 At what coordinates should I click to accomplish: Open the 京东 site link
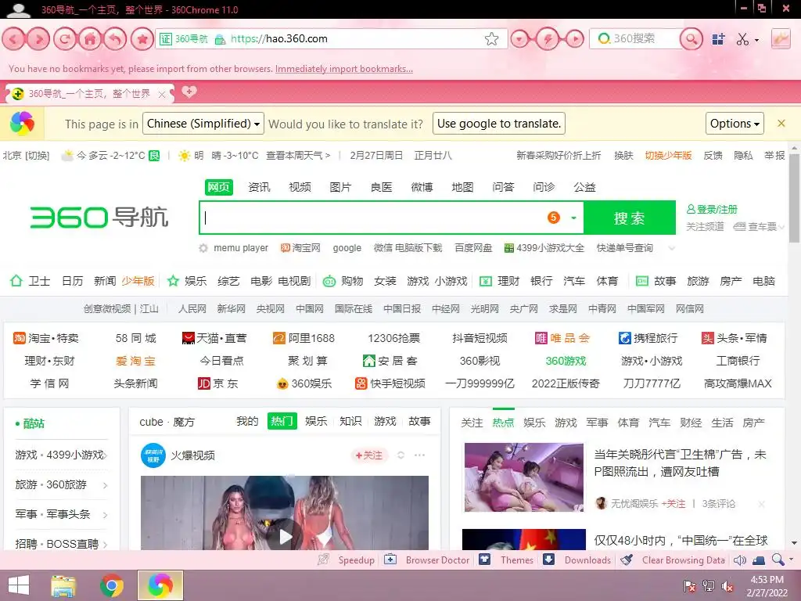[x=218, y=383]
